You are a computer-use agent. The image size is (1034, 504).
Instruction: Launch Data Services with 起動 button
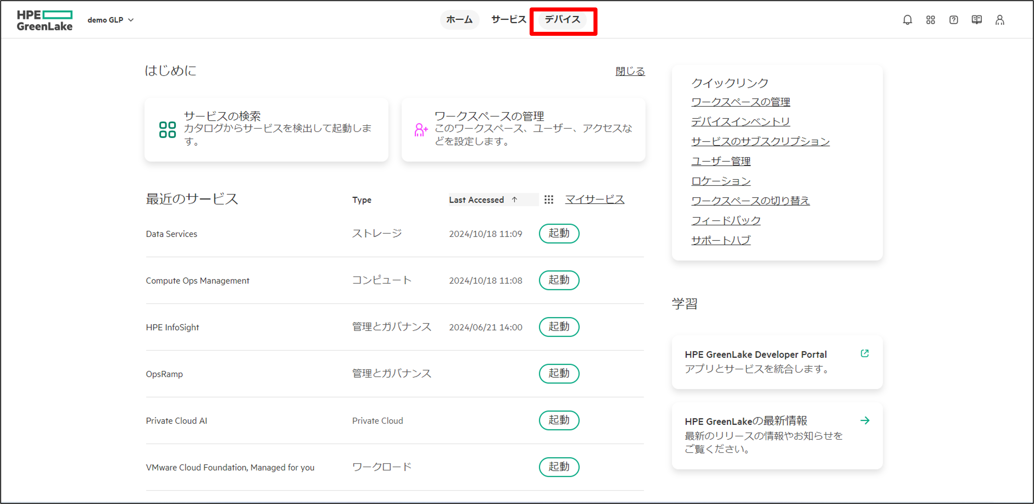[x=559, y=233]
